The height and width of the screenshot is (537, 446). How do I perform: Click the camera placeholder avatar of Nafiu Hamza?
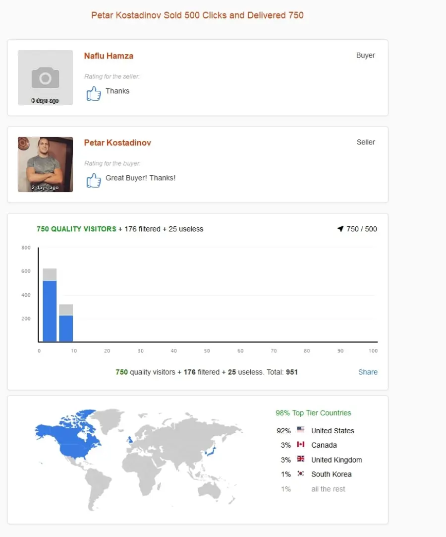(x=45, y=77)
